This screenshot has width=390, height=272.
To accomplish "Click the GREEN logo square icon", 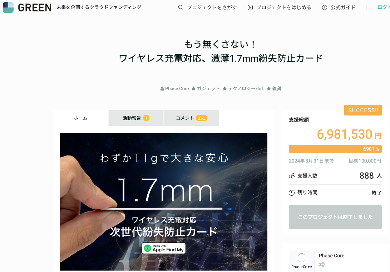I will click(x=8, y=7).
